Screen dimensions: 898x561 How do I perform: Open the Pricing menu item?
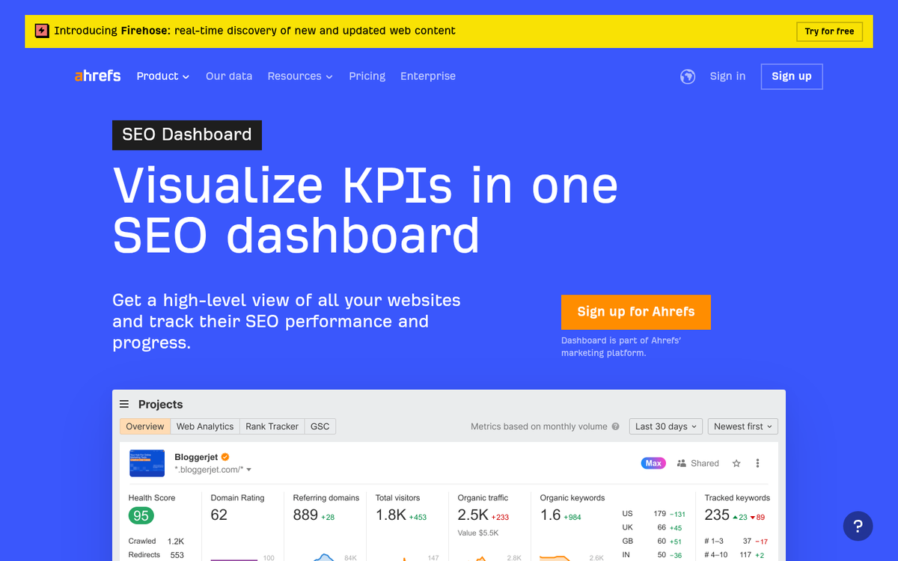pyautogui.click(x=367, y=76)
